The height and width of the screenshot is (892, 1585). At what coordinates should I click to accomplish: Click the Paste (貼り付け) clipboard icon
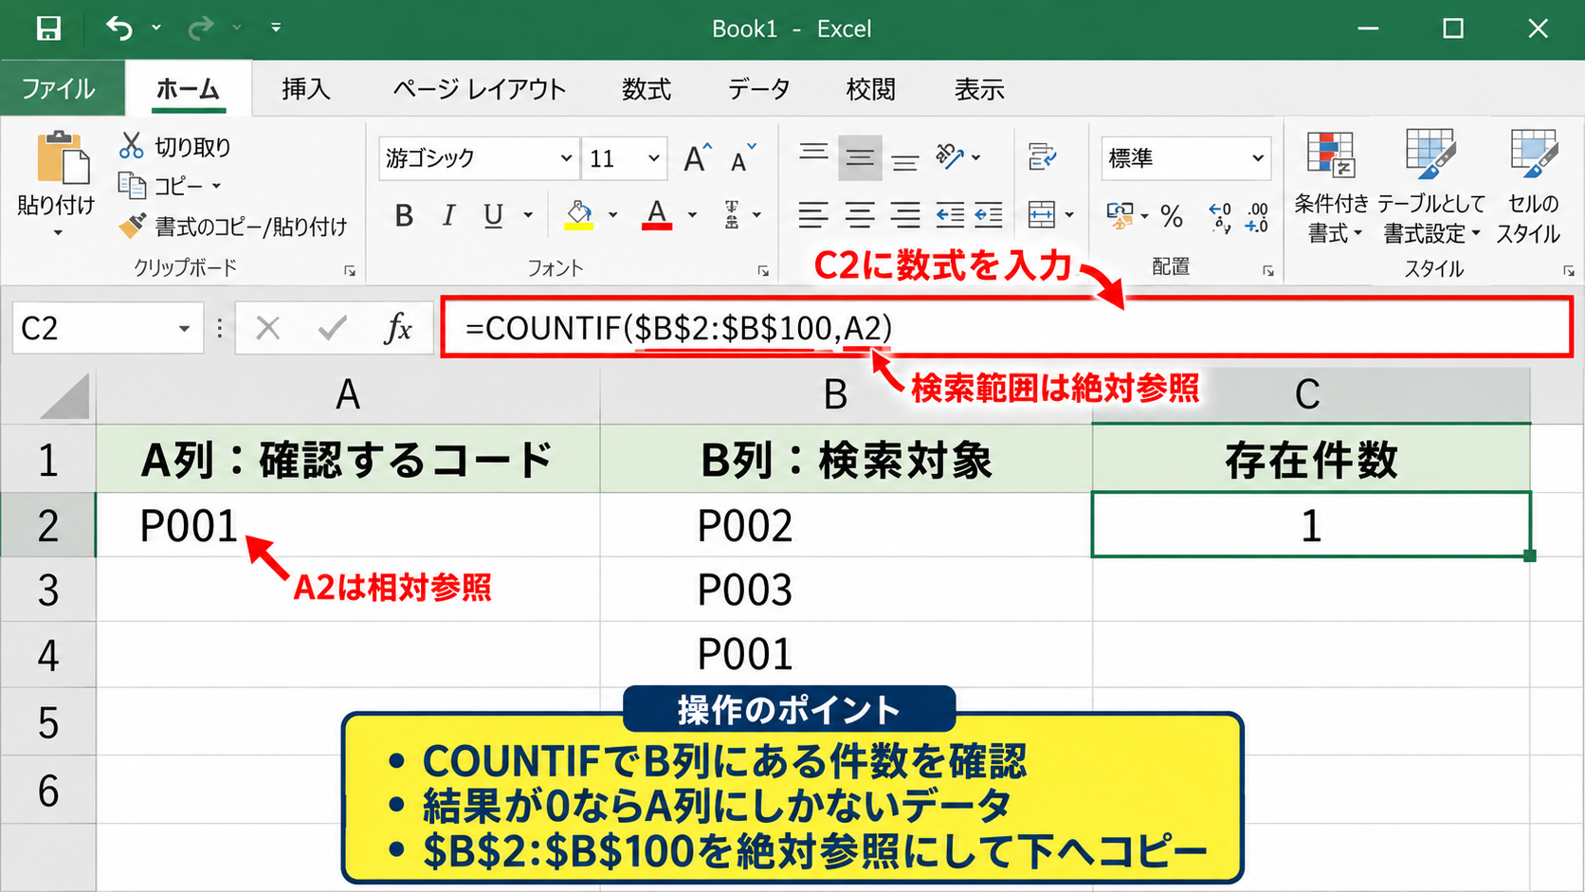tap(63, 157)
